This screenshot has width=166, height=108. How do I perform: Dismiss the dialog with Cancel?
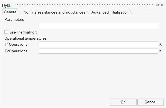pos(150,102)
